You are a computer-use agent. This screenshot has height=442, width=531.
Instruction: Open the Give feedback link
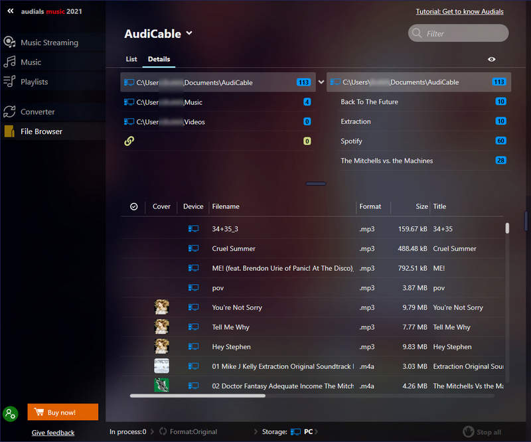click(x=53, y=433)
